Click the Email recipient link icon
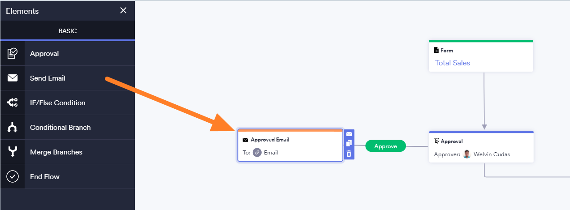Screen dimensions: 570x210 coord(257,152)
